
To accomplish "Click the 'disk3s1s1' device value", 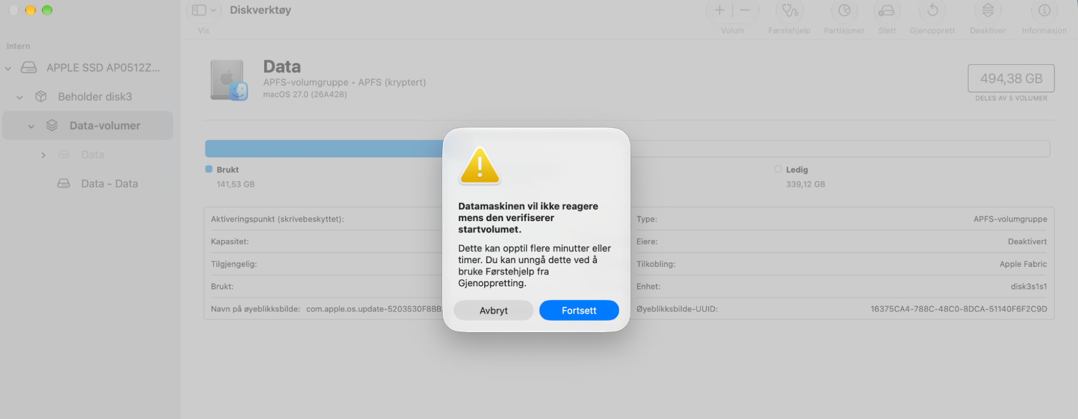I will [x=1029, y=287].
